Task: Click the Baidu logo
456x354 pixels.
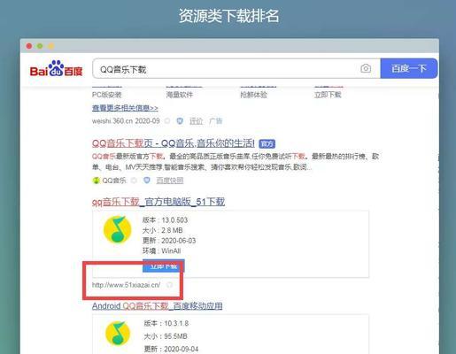Action: (x=56, y=69)
